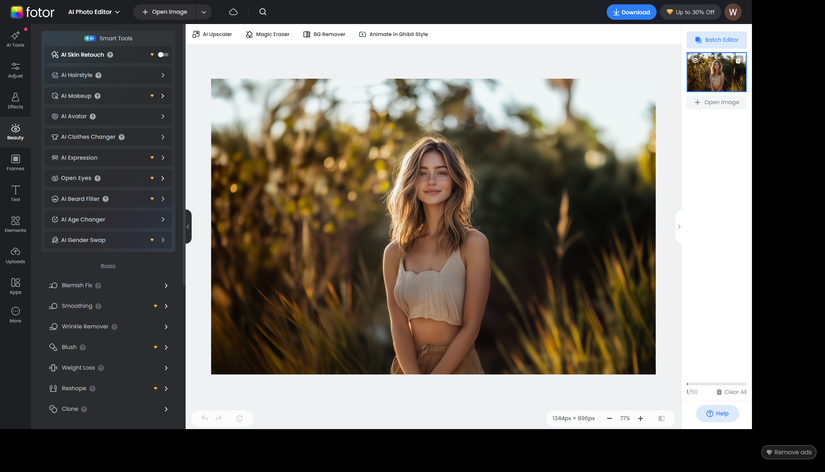Open the Frames sidebar section

tap(15, 163)
